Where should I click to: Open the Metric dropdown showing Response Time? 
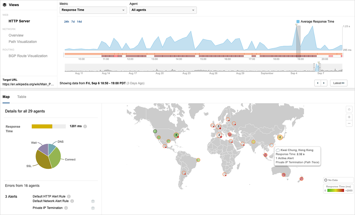(93, 10)
